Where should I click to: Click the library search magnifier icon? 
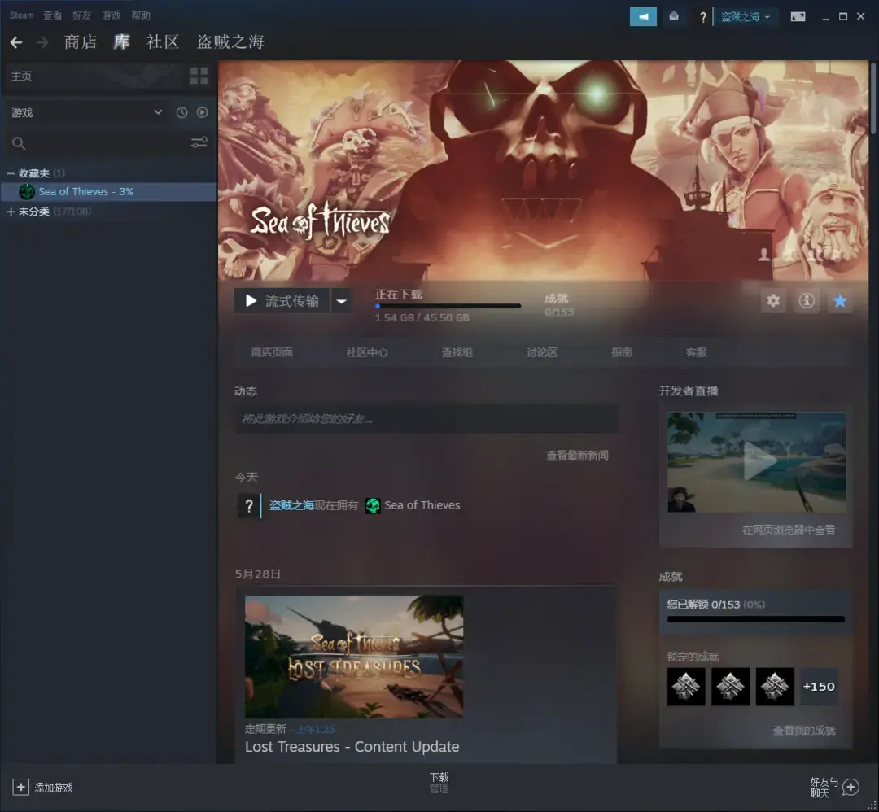(x=19, y=143)
